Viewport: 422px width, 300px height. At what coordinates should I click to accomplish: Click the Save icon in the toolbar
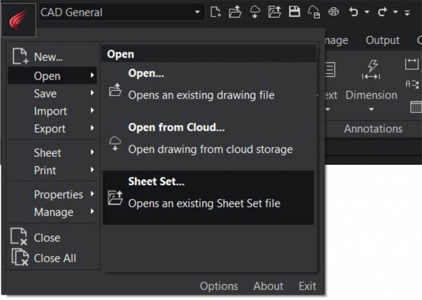point(295,12)
